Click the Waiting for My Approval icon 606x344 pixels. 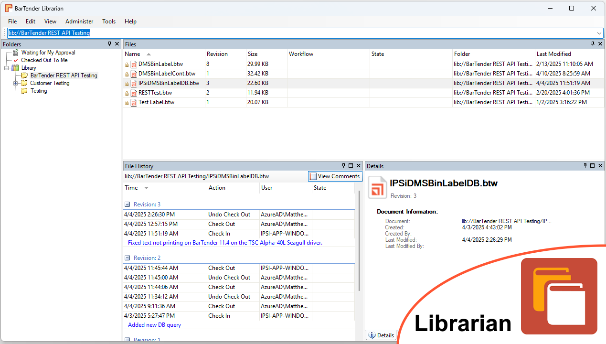pos(15,53)
